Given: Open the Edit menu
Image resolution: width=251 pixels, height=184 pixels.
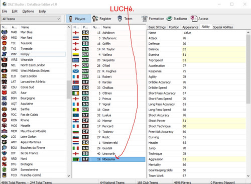Looking at the screenshot, I should click(15, 11).
